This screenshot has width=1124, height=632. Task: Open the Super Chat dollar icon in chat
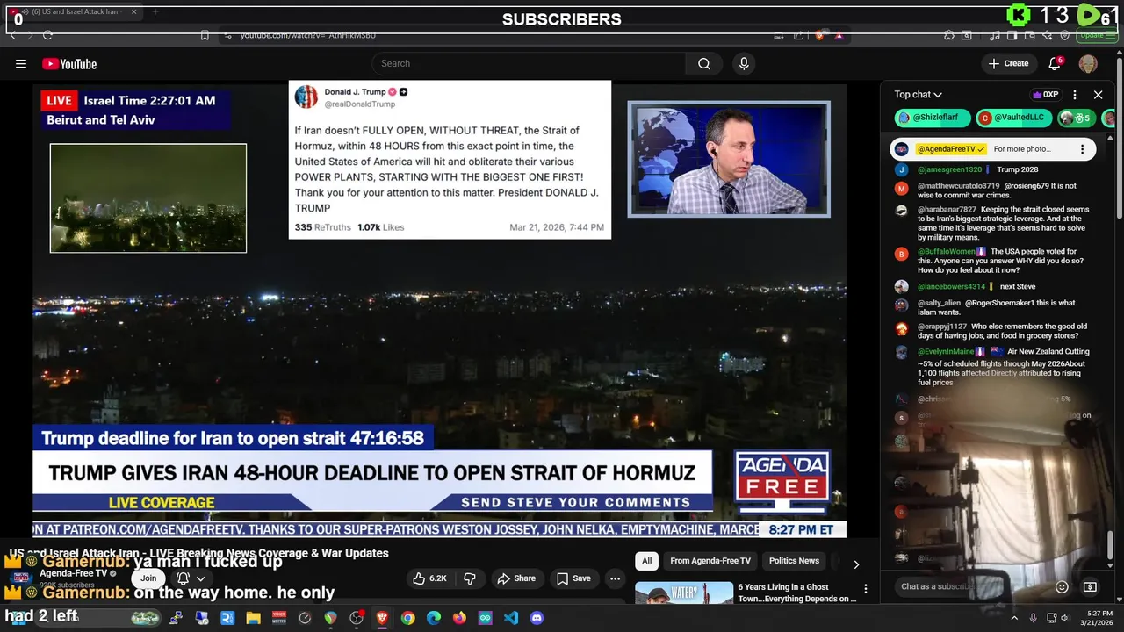click(1090, 586)
